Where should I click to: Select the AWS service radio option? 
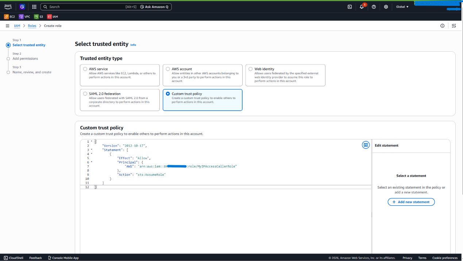click(85, 69)
